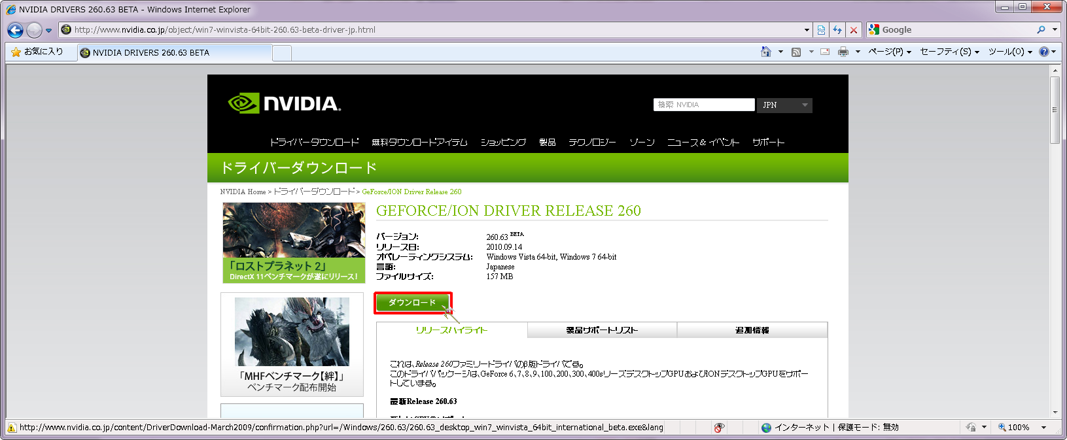This screenshot has width=1067, height=440.
Task: Open the JPN region dropdown
Action: pos(784,105)
